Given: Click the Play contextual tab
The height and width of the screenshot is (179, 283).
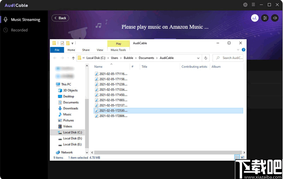Looking at the screenshot, I should pyautogui.click(x=118, y=44).
